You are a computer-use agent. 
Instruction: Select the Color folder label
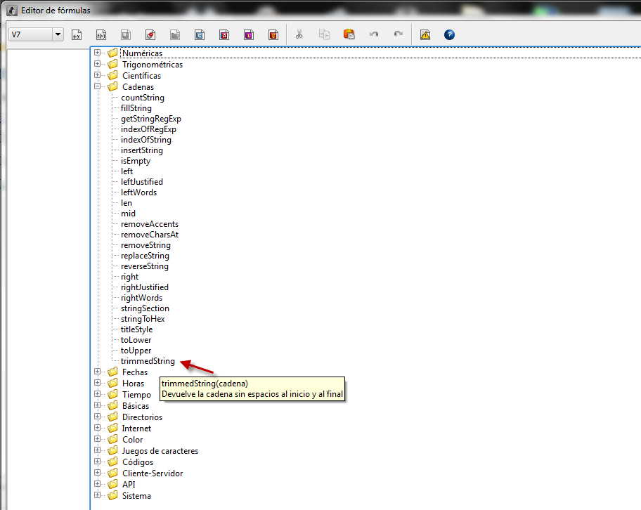[132, 440]
